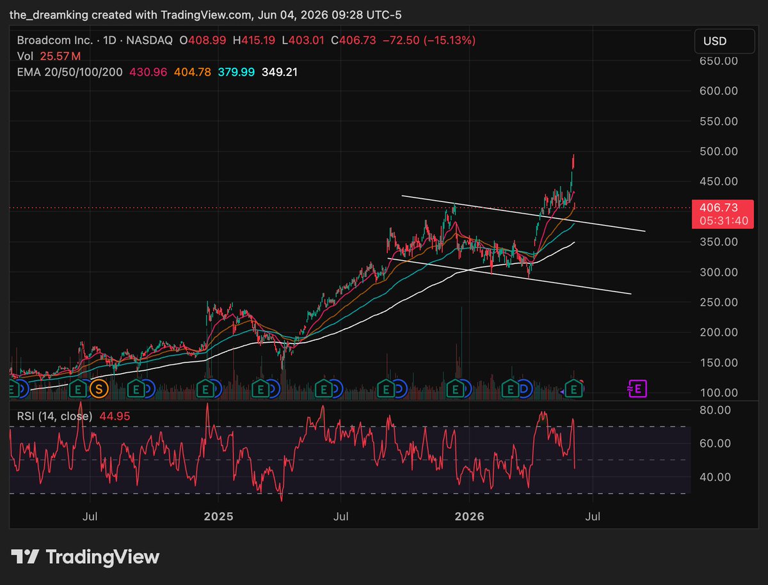Image resolution: width=768 pixels, height=585 pixels.
Task: Click the orange EMA value 404.78
Action: point(193,72)
